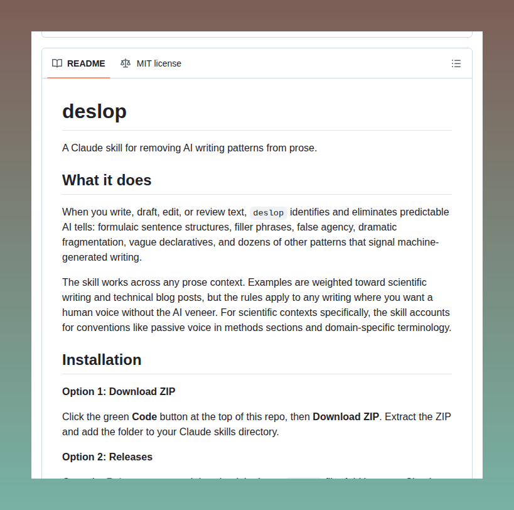Click bold 'Download ZIP' in the paragraph
This screenshot has height=510, width=514.
(346, 416)
